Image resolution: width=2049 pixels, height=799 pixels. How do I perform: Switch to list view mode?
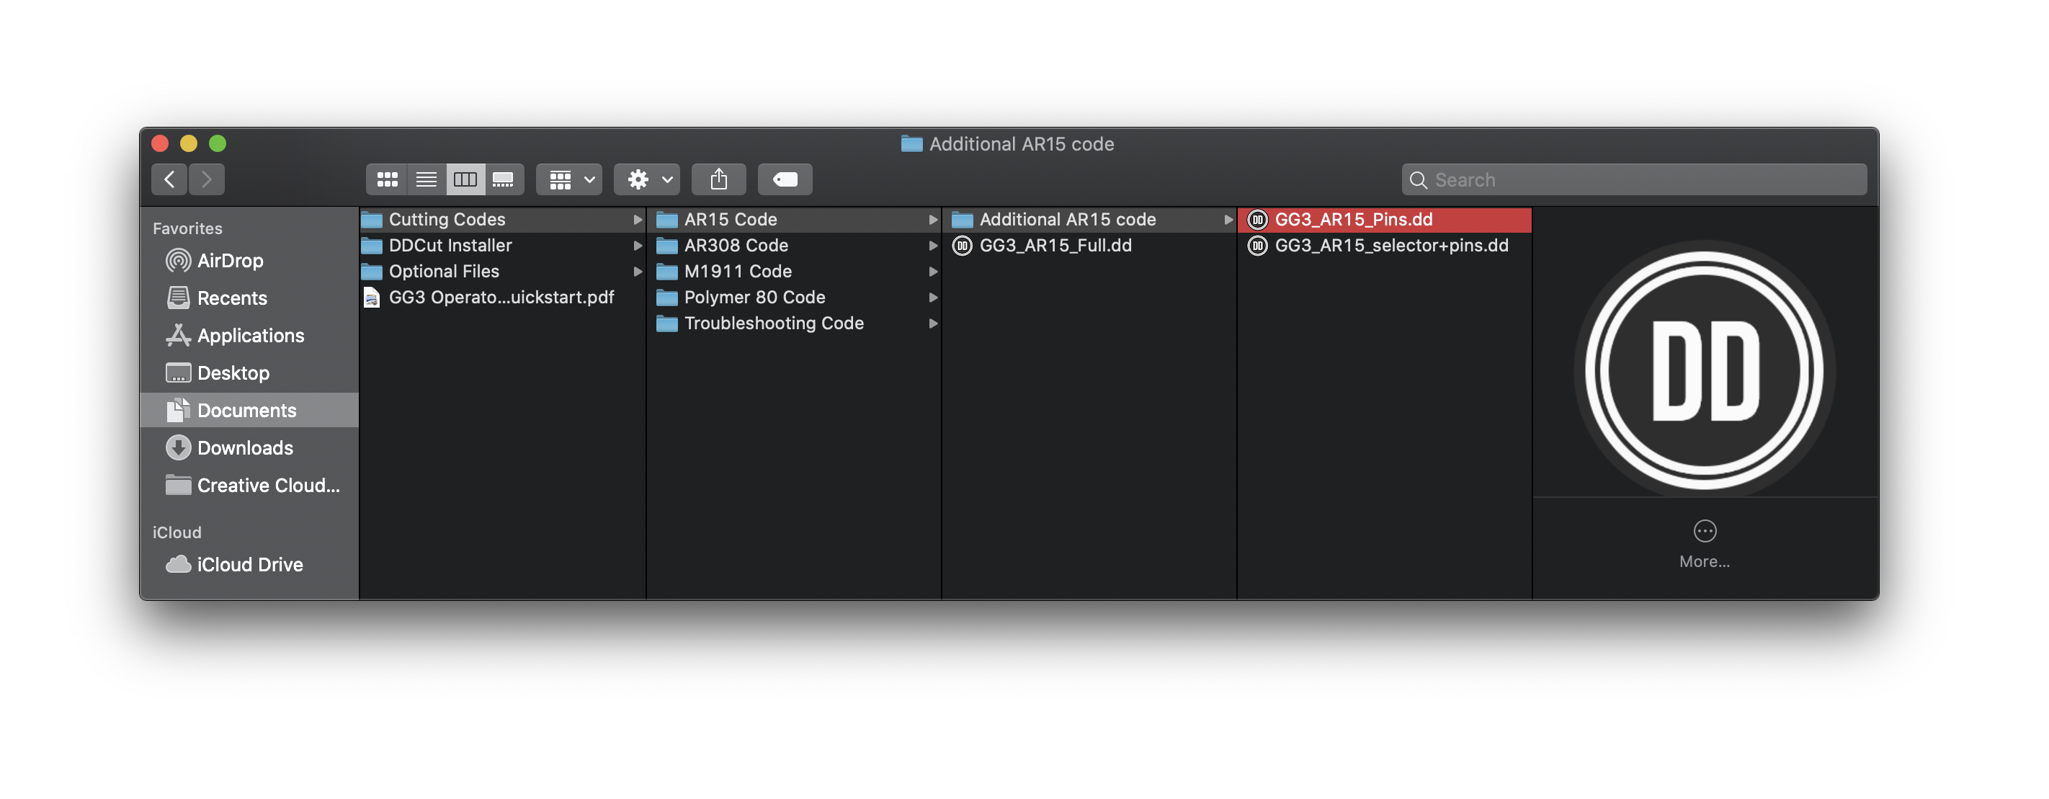[x=427, y=180]
